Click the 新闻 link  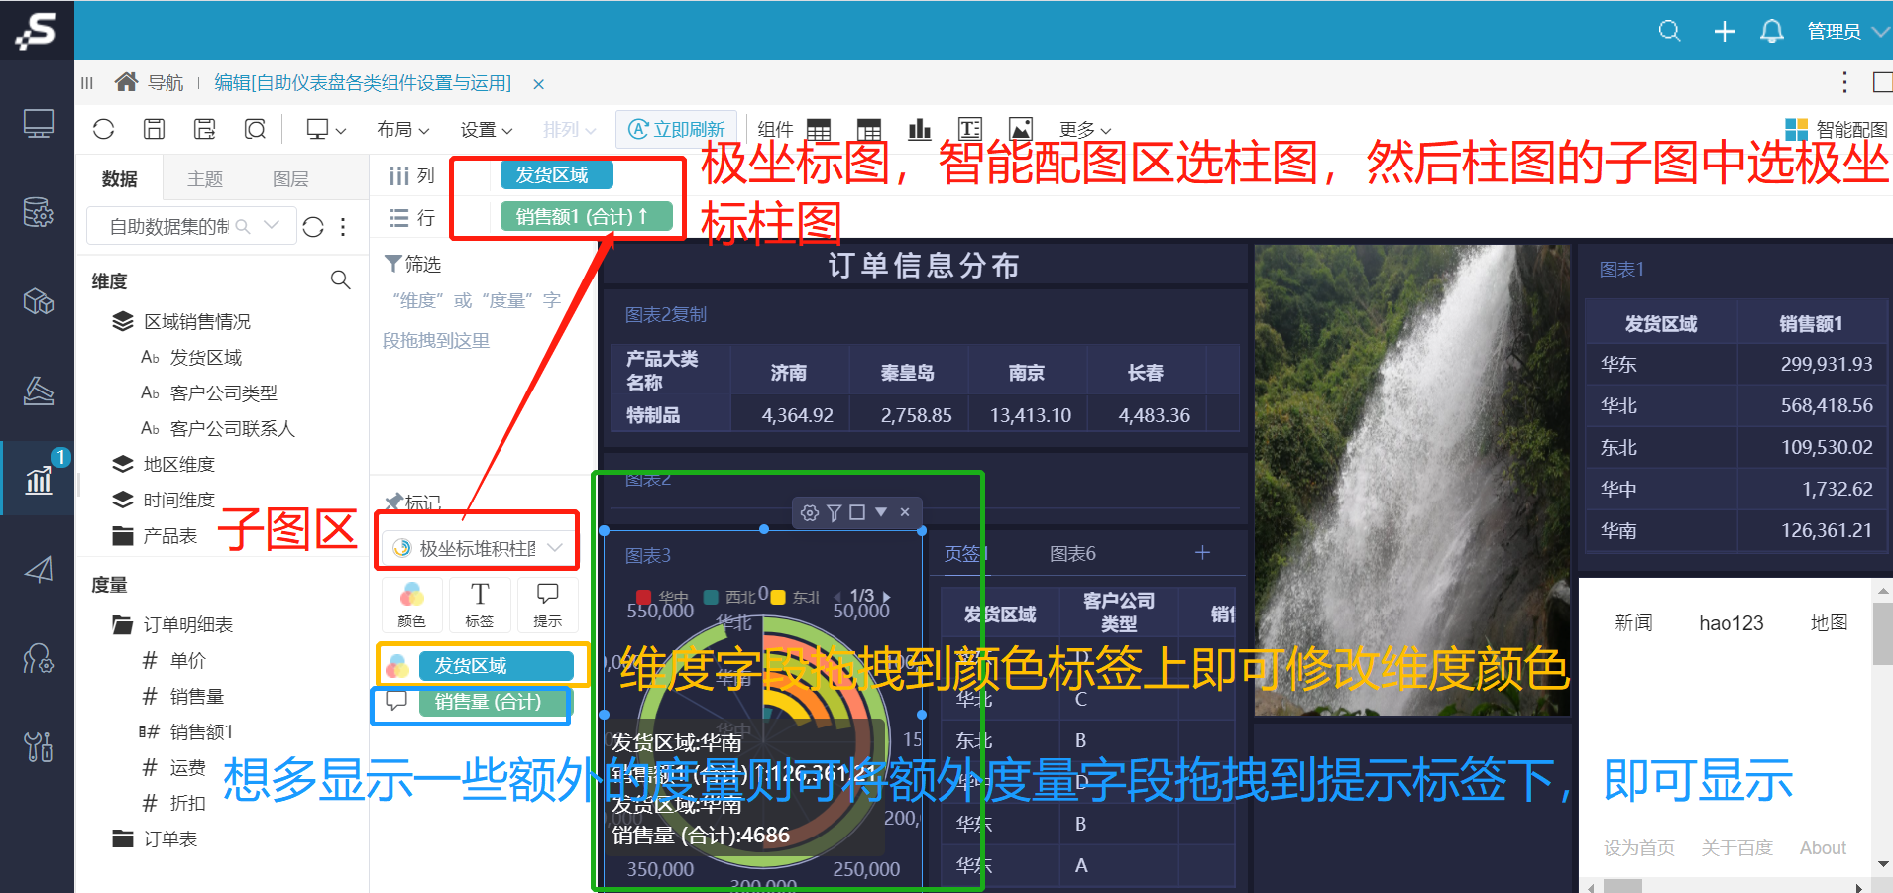(x=1633, y=622)
